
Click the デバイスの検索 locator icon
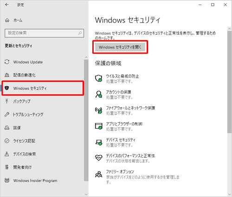point(7,154)
